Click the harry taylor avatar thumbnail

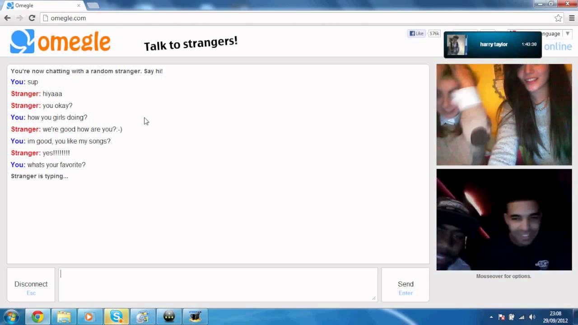pos(457,44)
